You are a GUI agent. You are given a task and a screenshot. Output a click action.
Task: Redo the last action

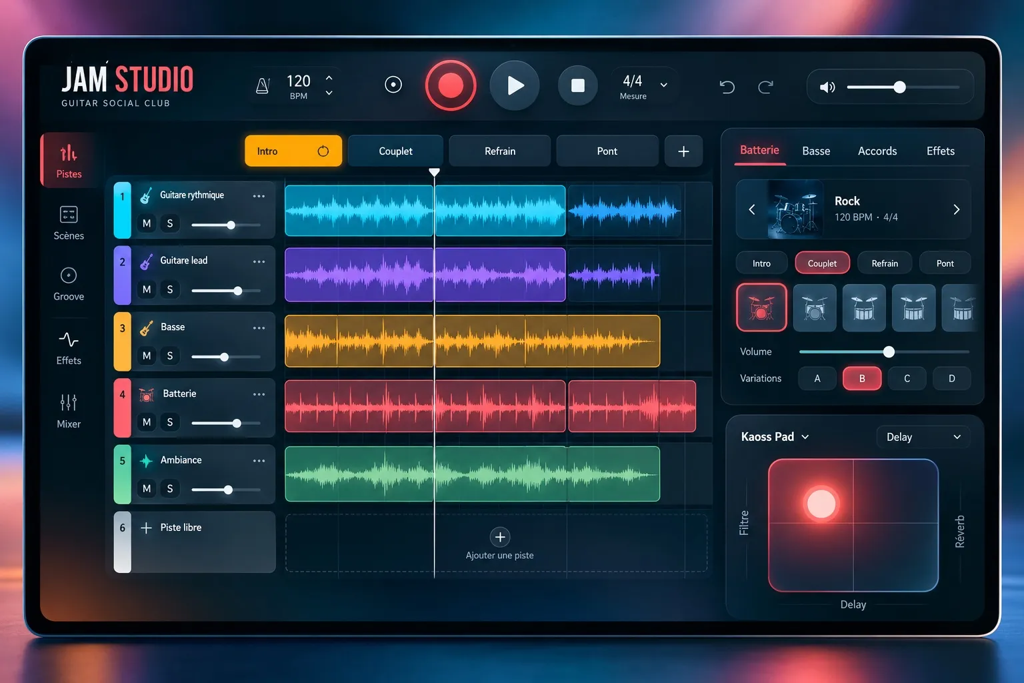coord(765,86)
